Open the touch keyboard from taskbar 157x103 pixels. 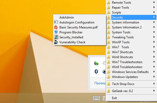coord(96,98)
